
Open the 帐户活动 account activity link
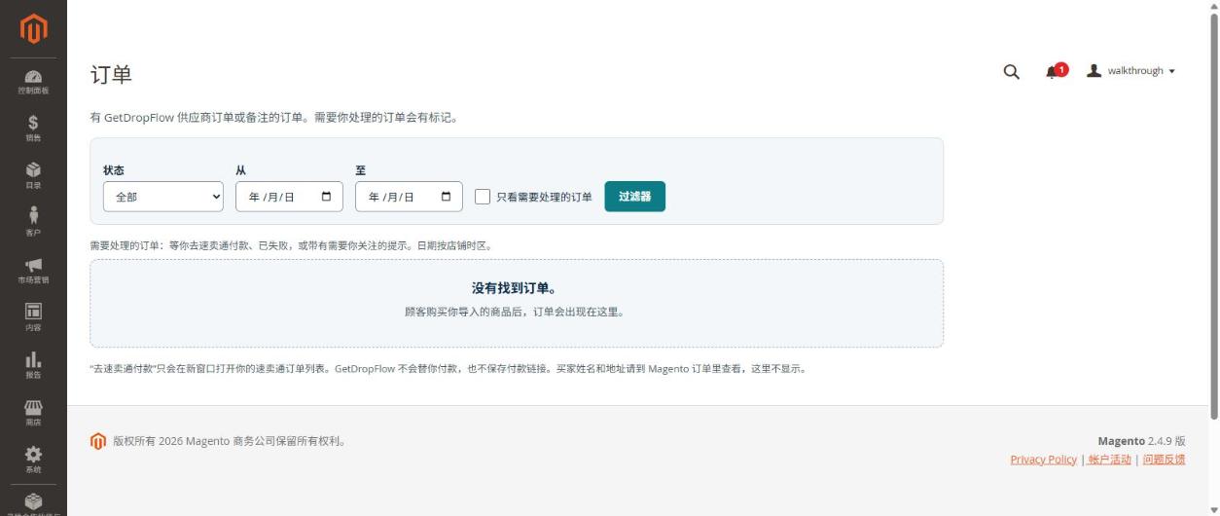tap(1109, 460)
